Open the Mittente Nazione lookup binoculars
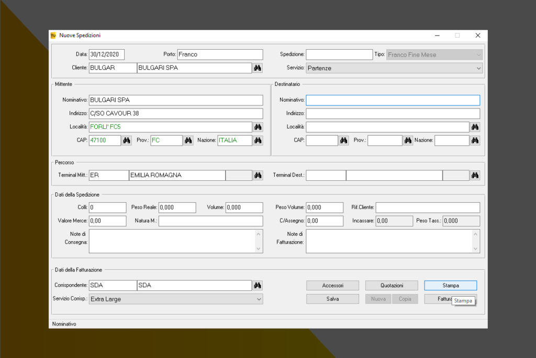 click(258, 140)
